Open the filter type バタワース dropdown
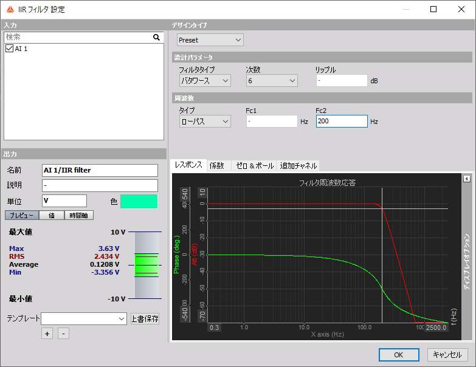The width and height of the screenshot is (476, 367). point(205,81)
